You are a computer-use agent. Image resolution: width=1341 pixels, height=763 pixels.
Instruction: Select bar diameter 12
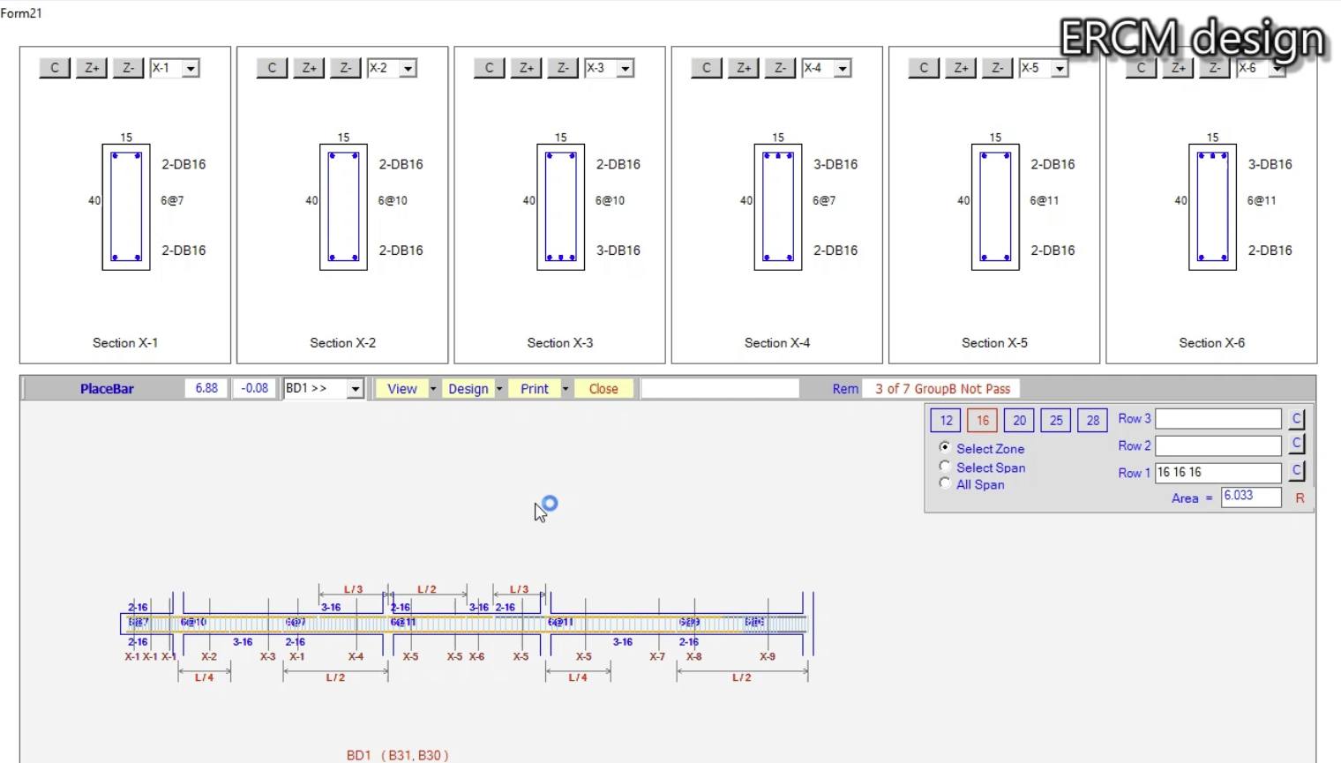coord(946,421)
